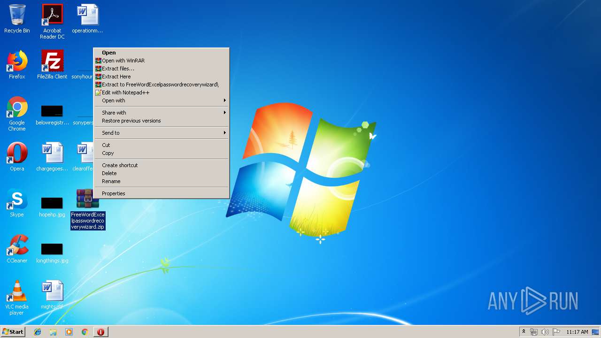Select the VLC media player shortcut
This screenshot has width=601, height=338.
pyautogui.click(x=17, y=298)
